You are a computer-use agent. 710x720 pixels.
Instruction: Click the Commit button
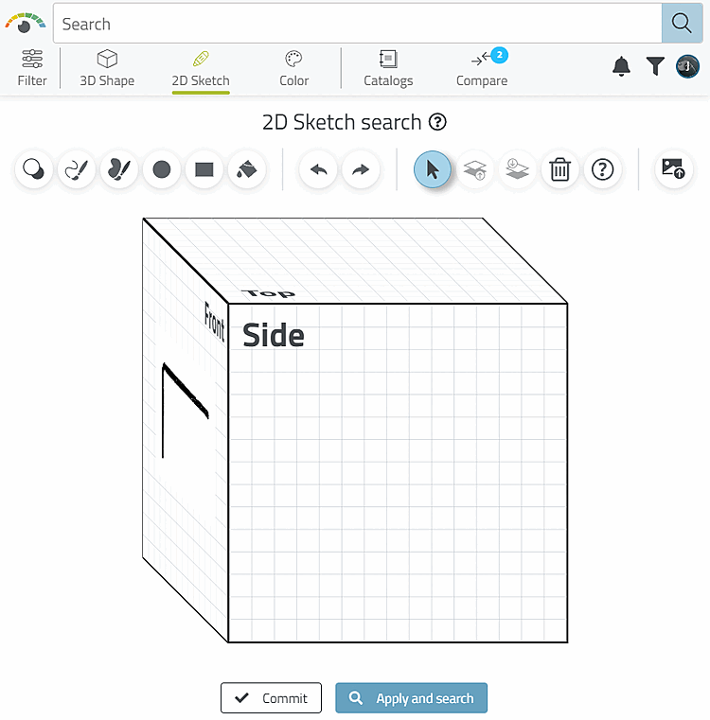click(x=271, y=698)
